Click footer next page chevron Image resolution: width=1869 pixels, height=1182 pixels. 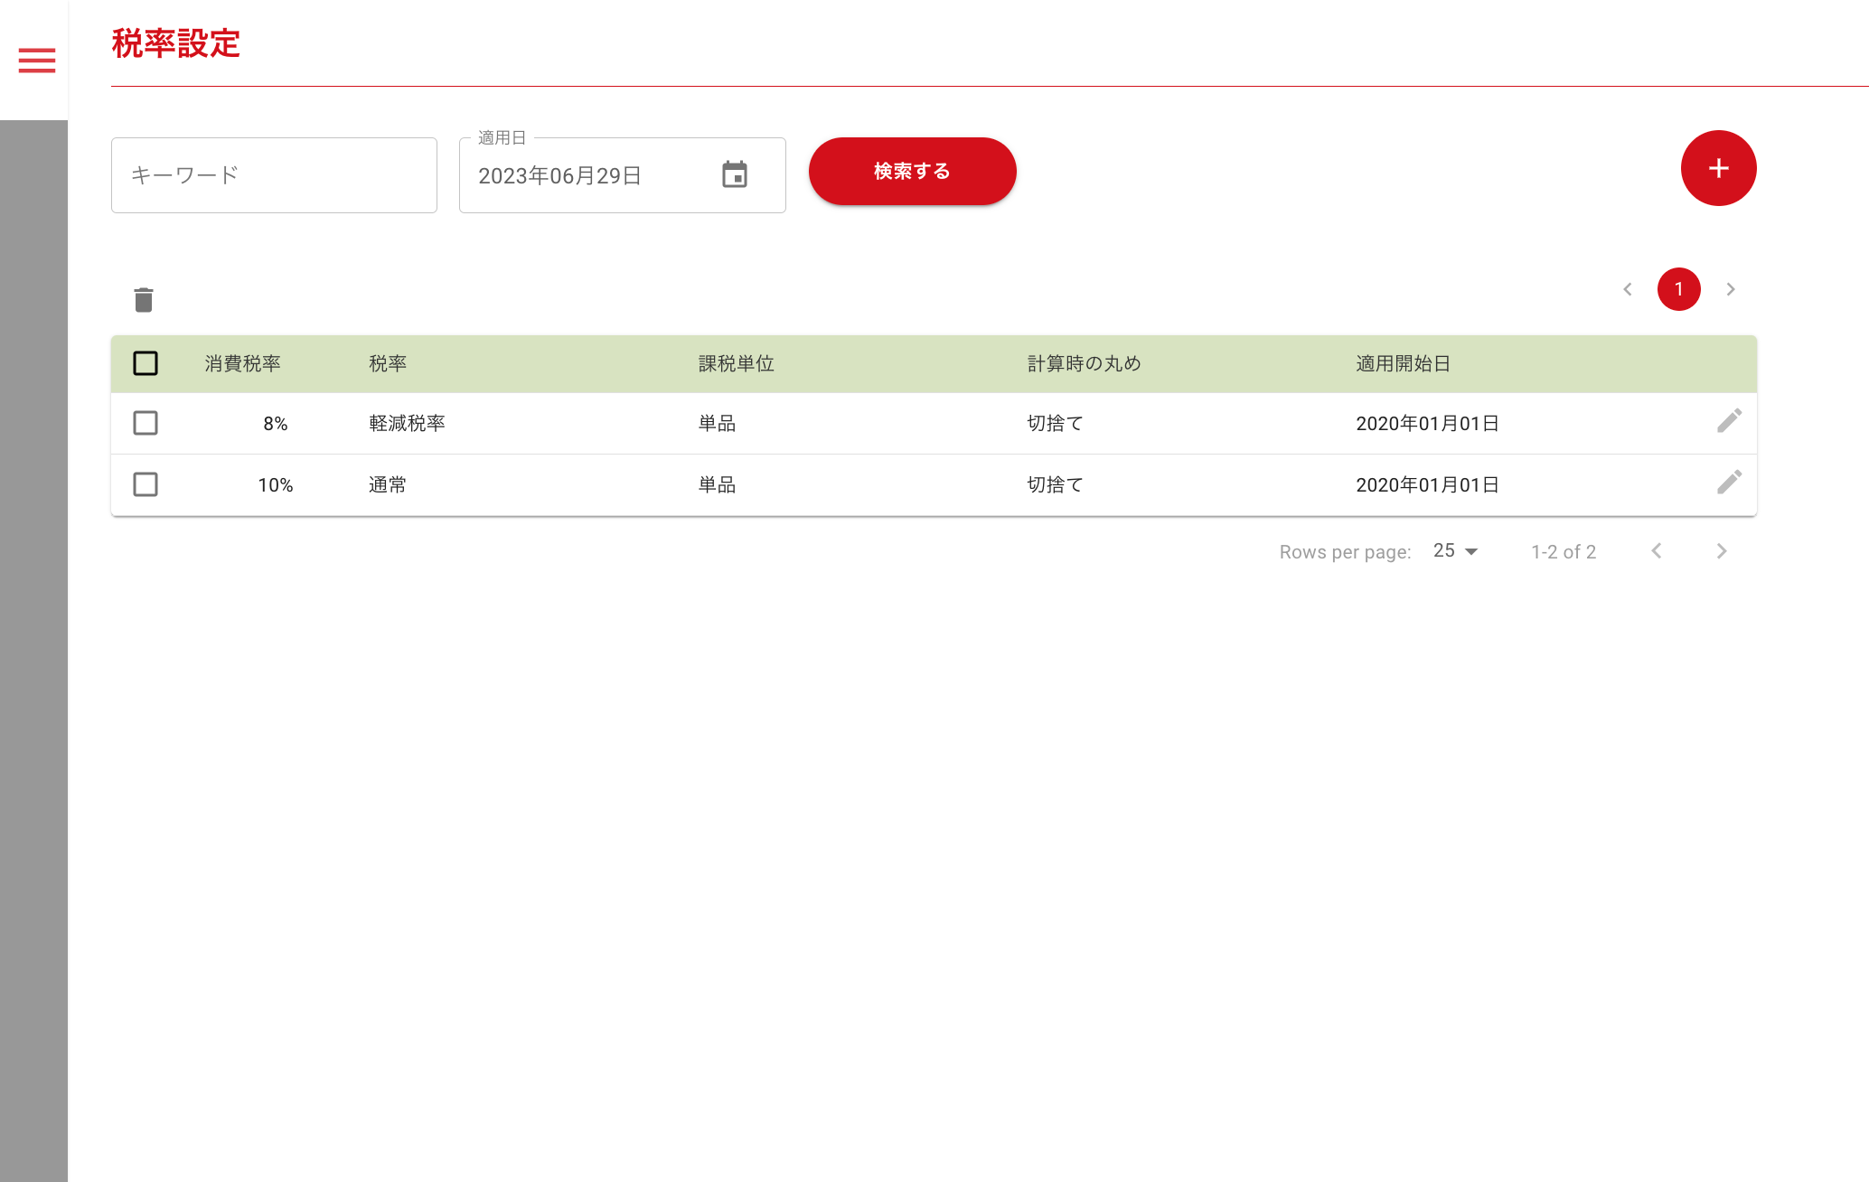pos(1721,551)
